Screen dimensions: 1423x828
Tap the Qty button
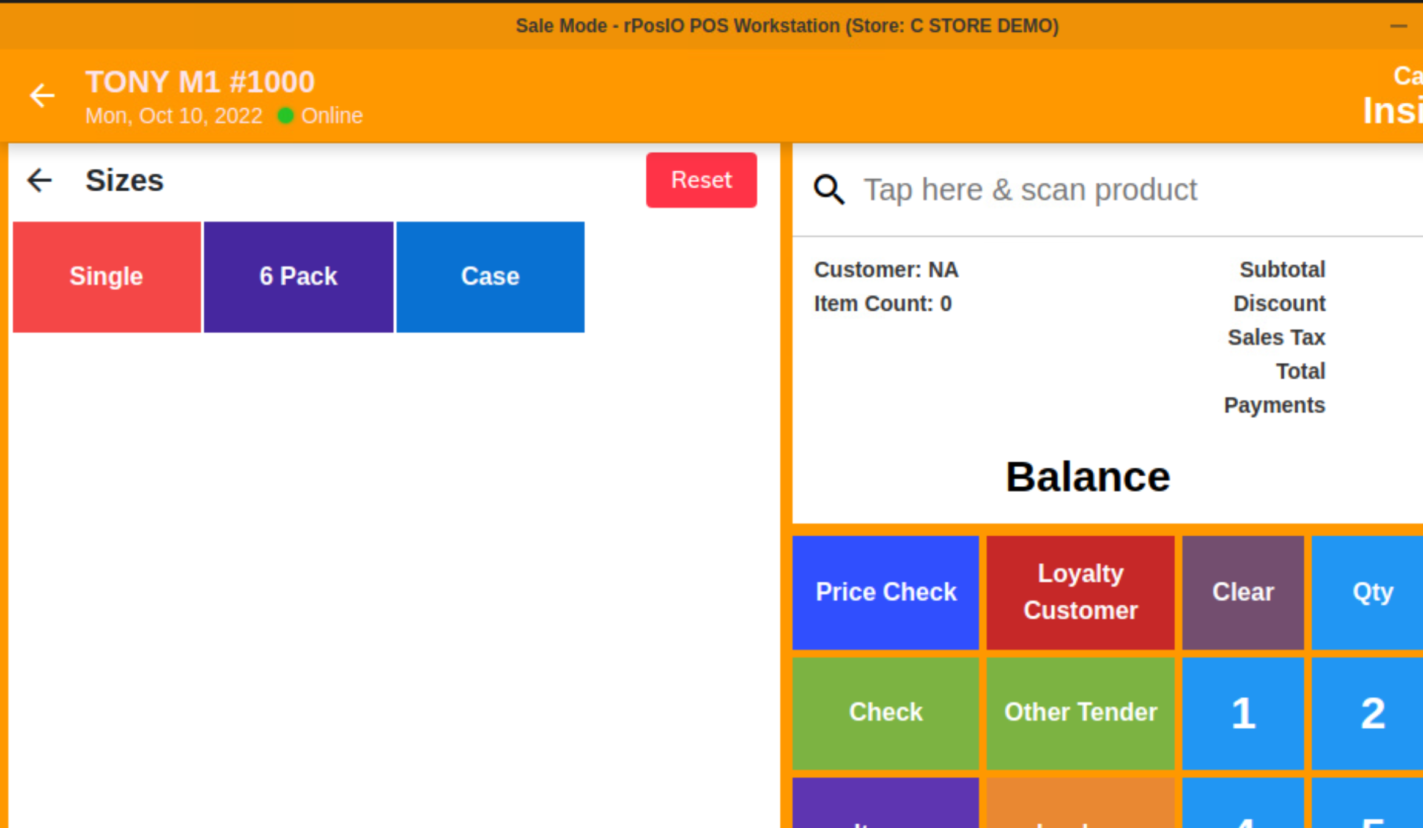[1368, 593]
